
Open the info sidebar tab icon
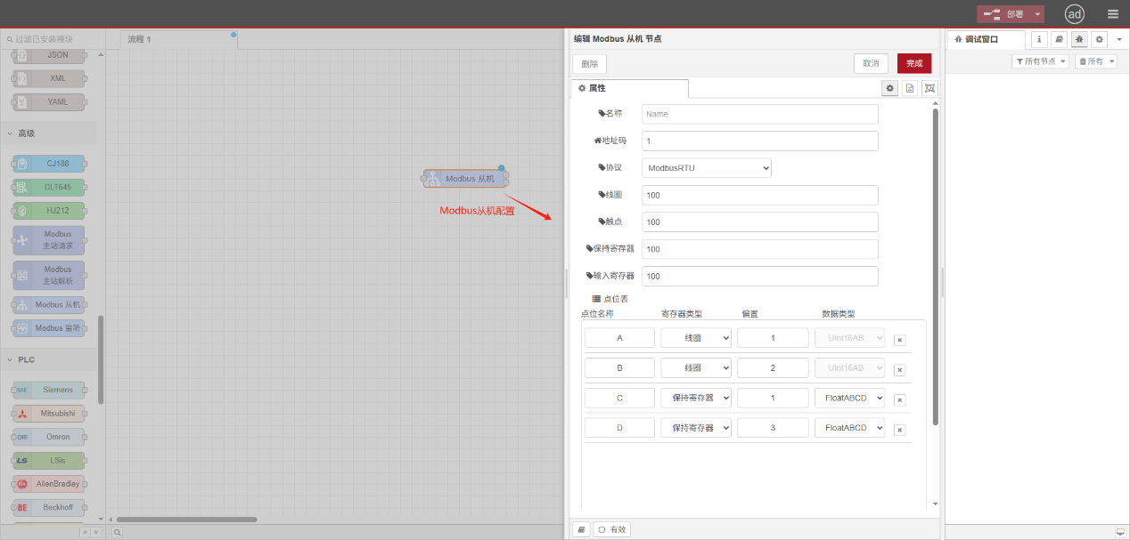point(1039,39)
